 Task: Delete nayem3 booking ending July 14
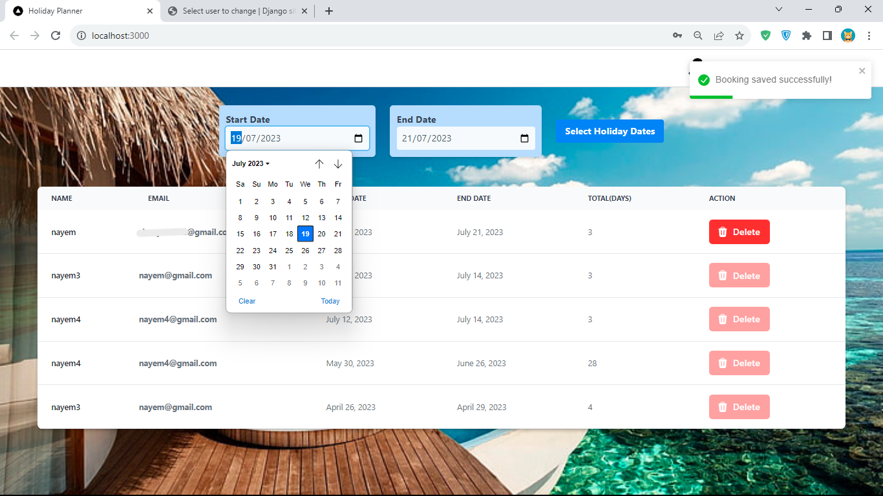(739, 276)
